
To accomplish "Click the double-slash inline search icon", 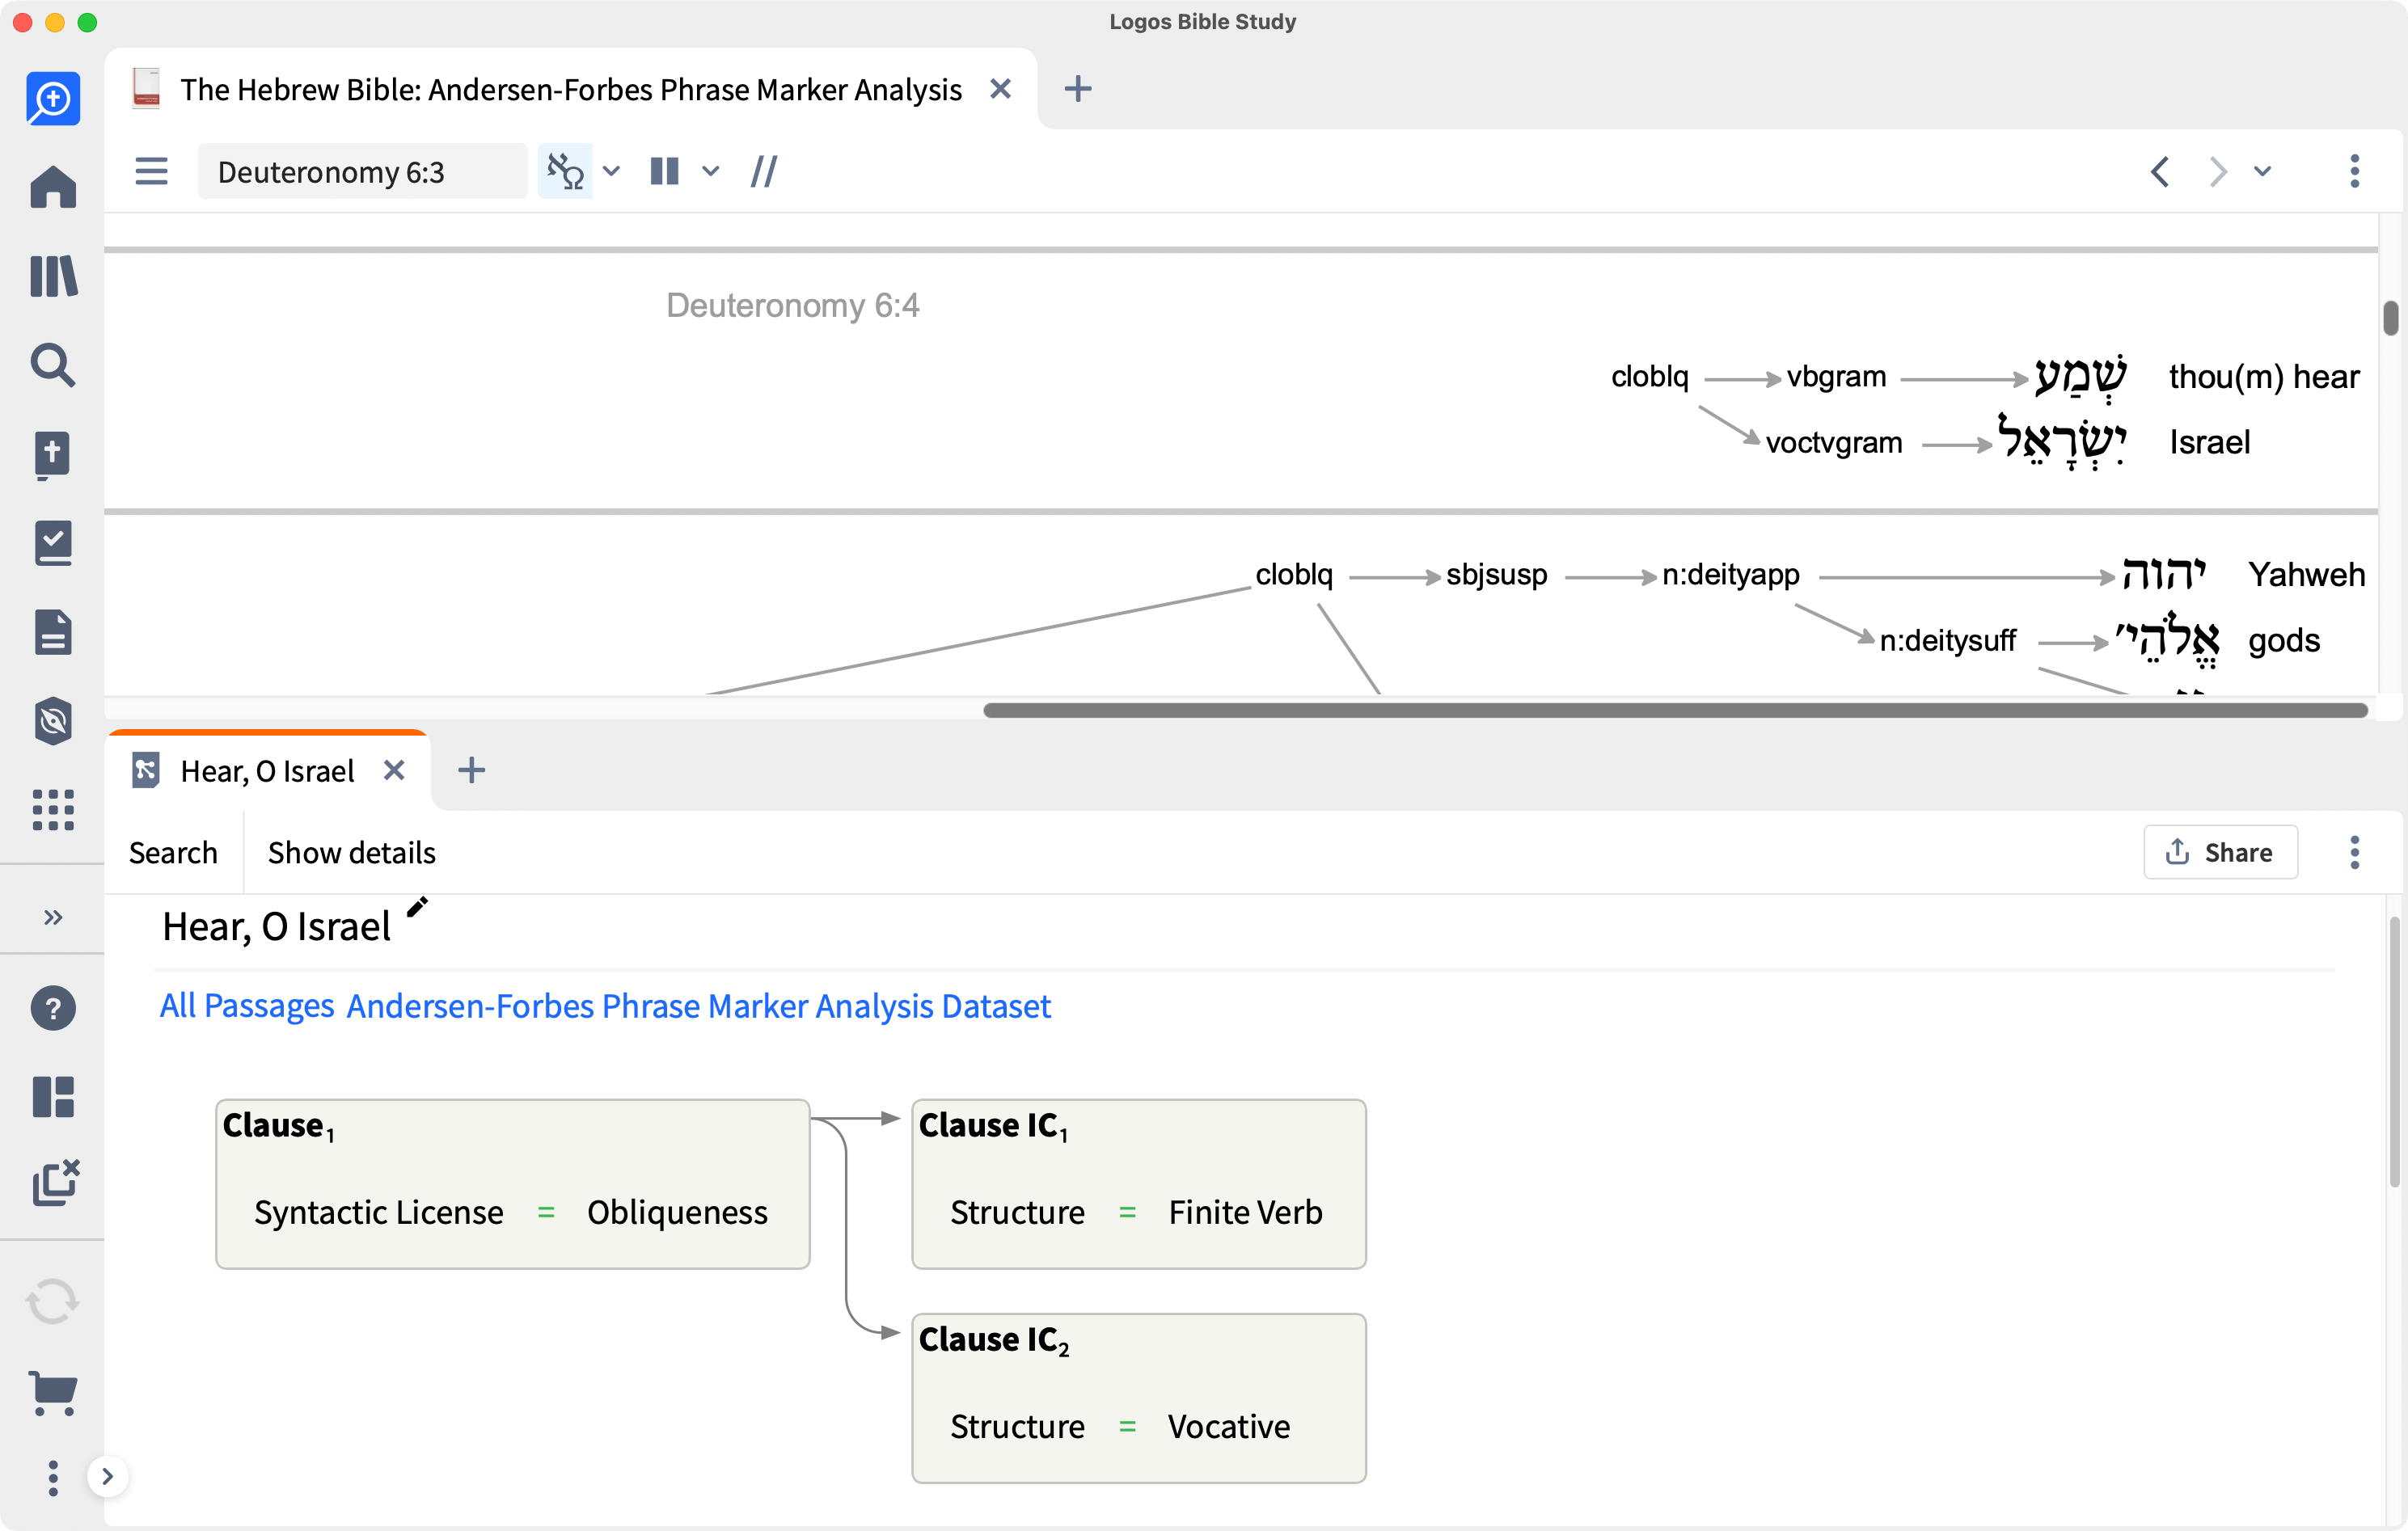I will point(765,171).
